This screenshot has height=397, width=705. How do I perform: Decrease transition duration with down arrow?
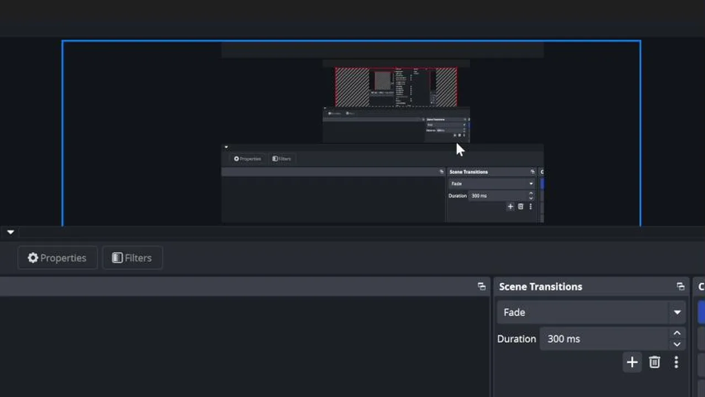pyautogui.click(x=677, y=345)
